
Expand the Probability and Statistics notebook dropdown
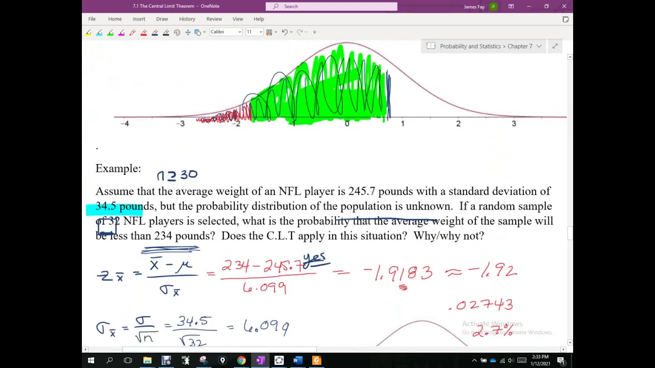[x=539, y=46]
